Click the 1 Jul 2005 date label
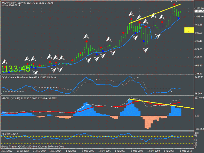Viewport: 204px width, 153px height. pyautogui.click(x=71, y=151)
